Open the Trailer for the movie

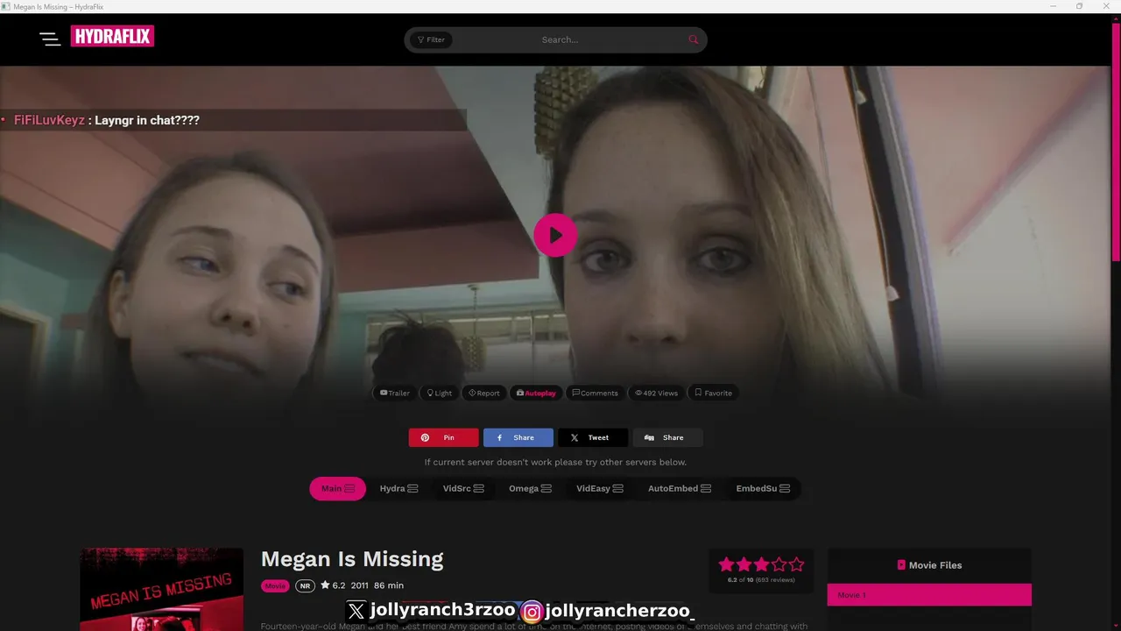(395, 393)
